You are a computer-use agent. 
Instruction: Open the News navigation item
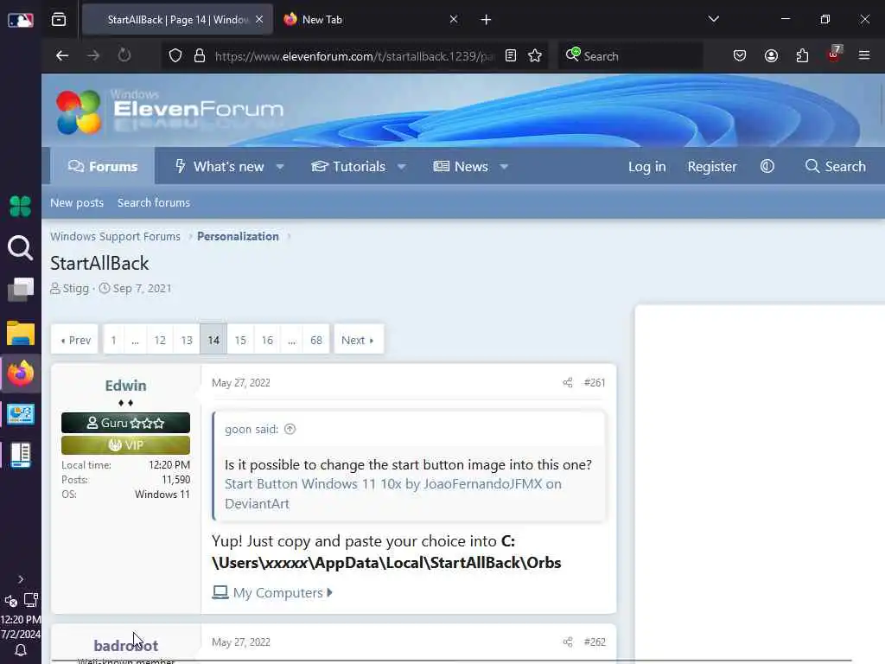(461, 167)
